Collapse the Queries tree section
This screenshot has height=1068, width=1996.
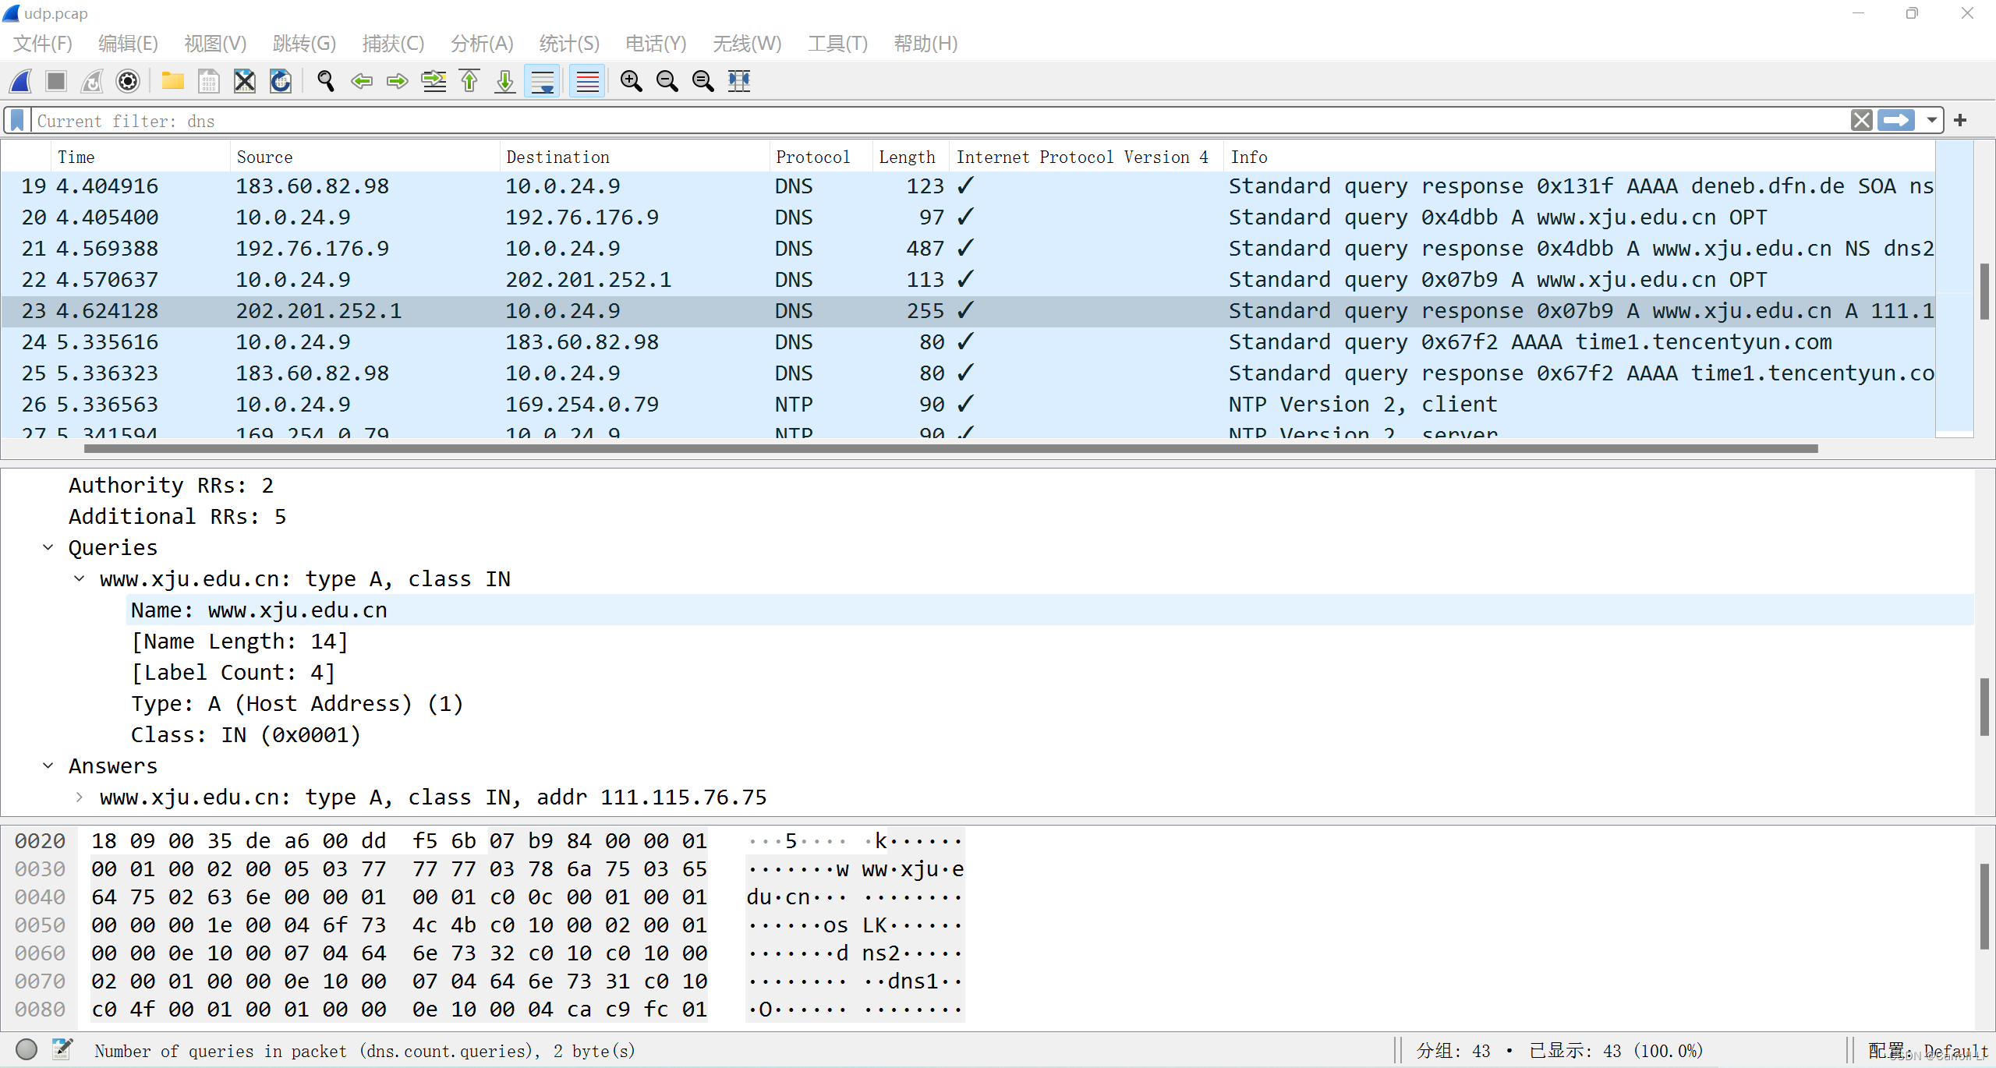[48, 547]
